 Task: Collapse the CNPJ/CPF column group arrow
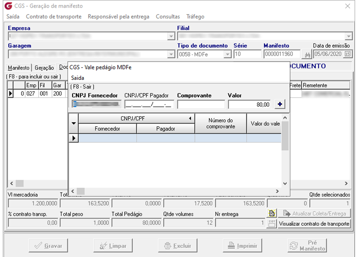[190, 118]
